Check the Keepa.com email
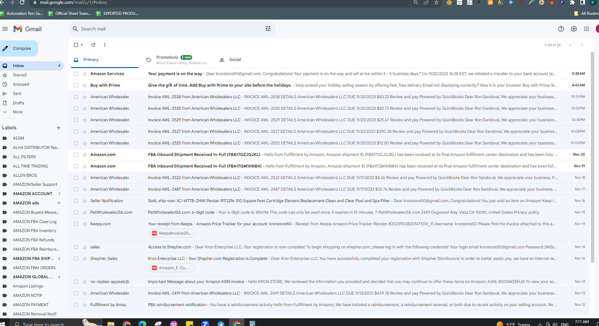Screen dimensions: 599x326 [76, 224]
